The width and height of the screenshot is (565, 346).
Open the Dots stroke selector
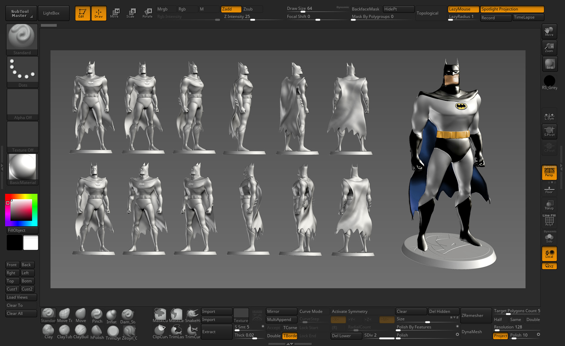click(x=23, y=72)
